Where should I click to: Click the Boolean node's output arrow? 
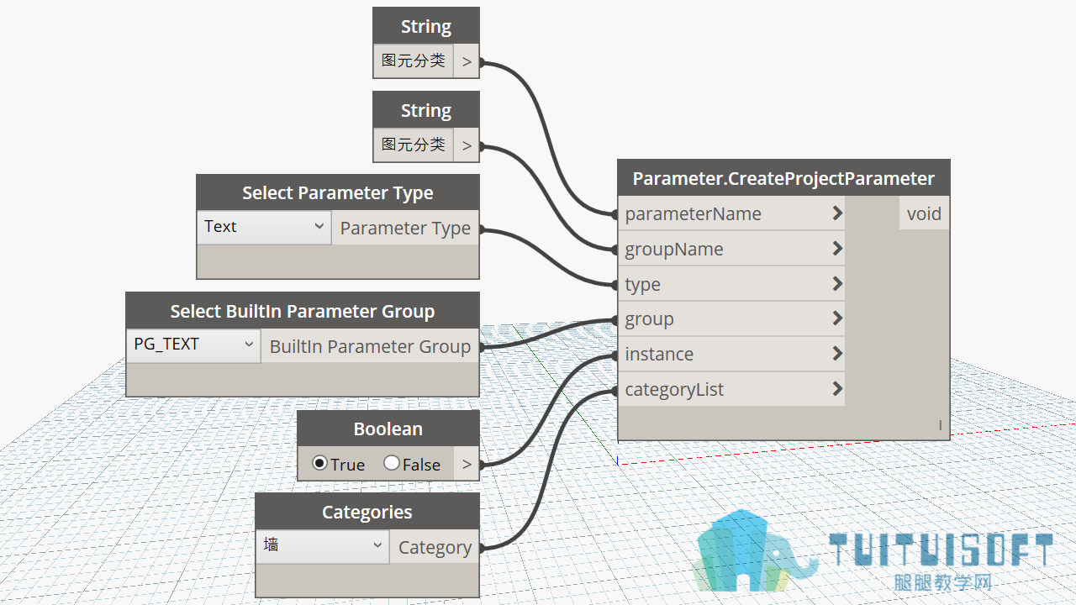point(467,464)
